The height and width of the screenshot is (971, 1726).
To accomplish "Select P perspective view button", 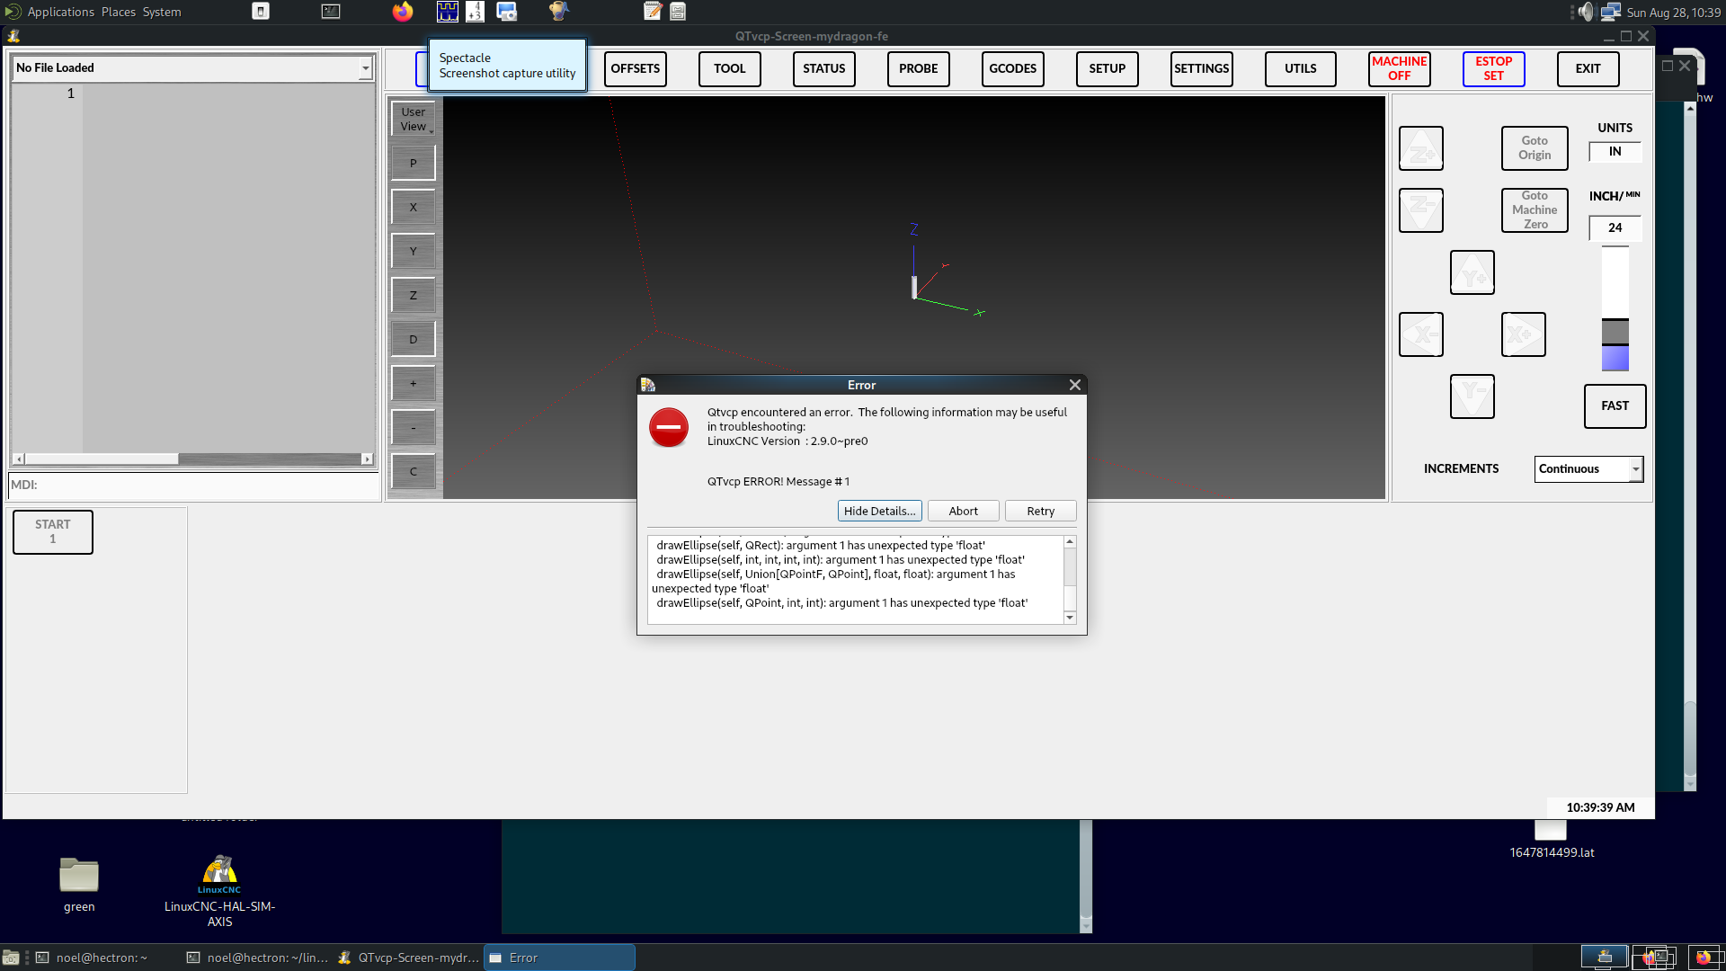I will [414, 164].
